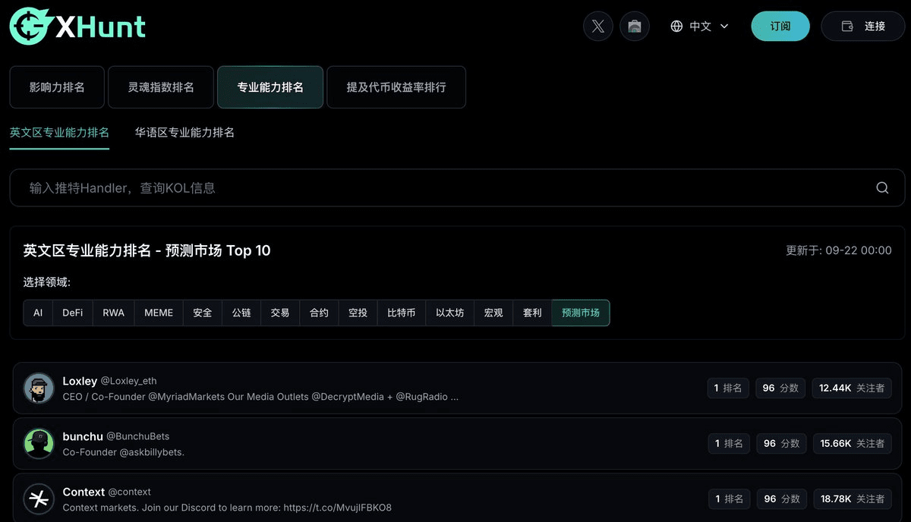Click Loxley's 96 分数 badge
Screen dimensions: 911x522
(x=780, y=388)
